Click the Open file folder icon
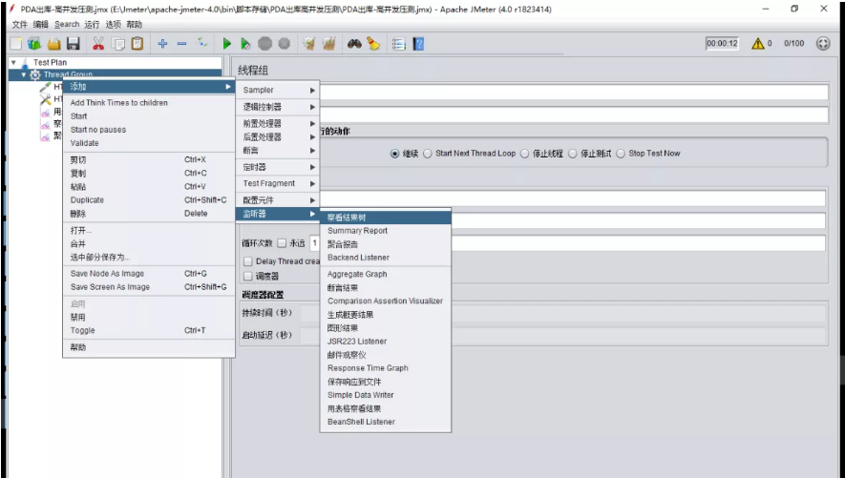The width and height of the screenshot is (845, 478). 53,44
